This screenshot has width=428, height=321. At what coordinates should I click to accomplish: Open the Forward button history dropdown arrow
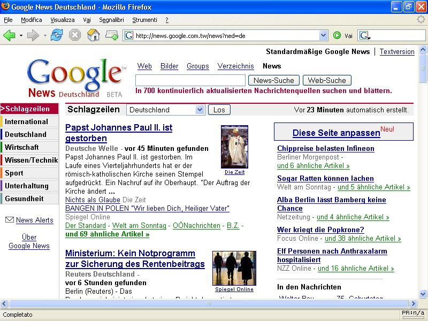coord(45,35)
